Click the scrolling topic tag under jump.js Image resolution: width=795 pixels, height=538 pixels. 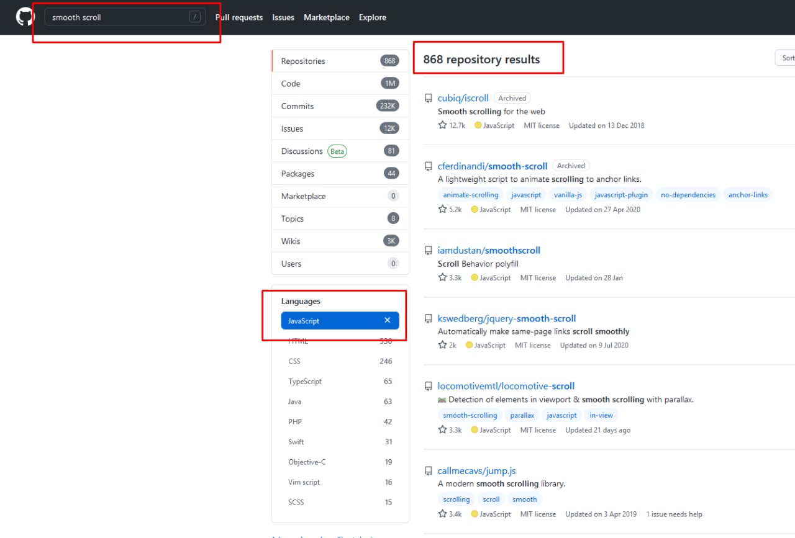click(x=457, y=500)
